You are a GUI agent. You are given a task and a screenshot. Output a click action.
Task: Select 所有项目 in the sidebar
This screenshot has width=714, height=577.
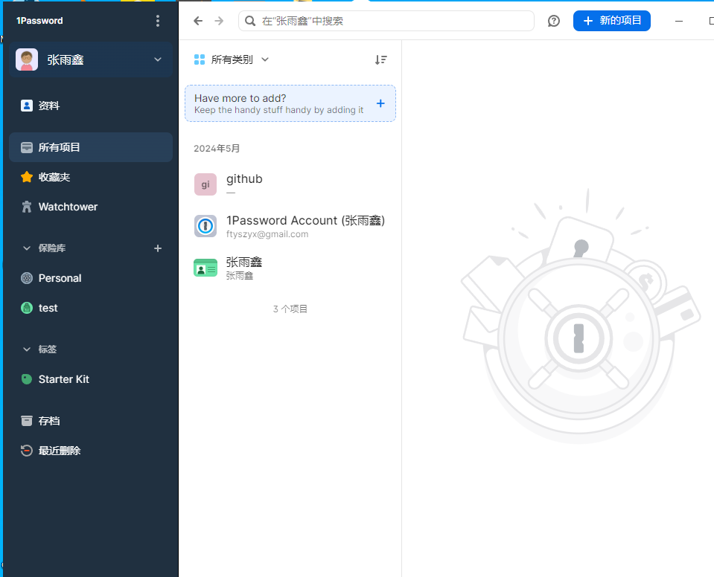point(60,147)
